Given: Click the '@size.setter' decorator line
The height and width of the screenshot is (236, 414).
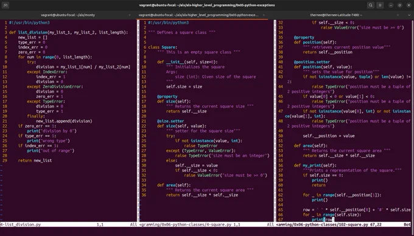Looking at the screenshot, I should 170,121.
